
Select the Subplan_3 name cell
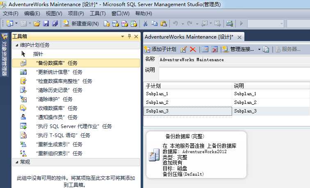(x=188, y=111)
